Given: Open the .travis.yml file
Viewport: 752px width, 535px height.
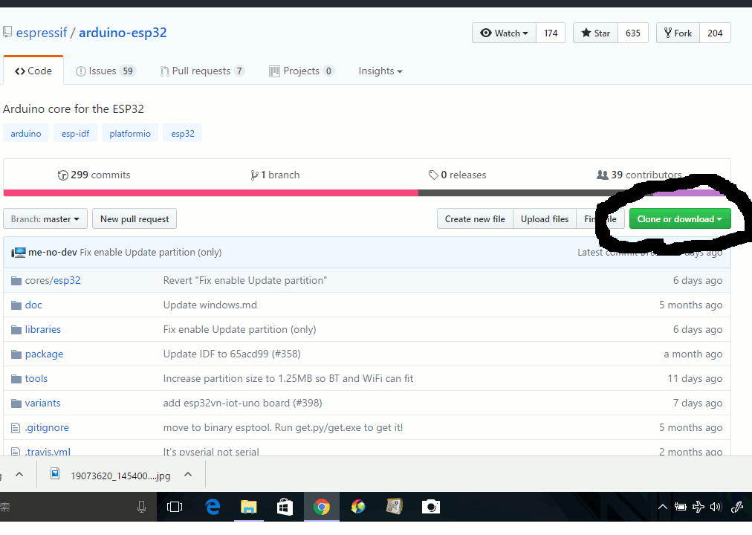Looking at the screenshot, I should click(x=48, y=451).
